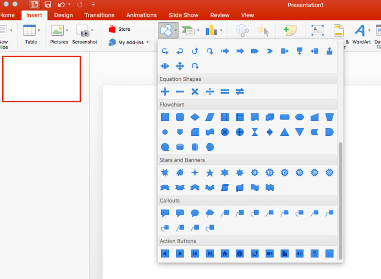Screen dimensions: 381x279
Task: Click the shapes gallery scrollbar
Action: 340,201
